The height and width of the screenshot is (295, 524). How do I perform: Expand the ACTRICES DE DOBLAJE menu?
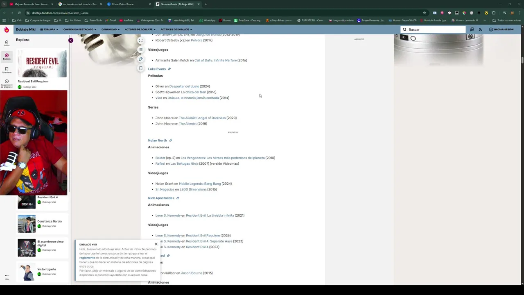pyautogui.click(x=176, y=29)
